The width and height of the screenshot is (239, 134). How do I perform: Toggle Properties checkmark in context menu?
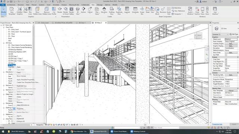14,109
